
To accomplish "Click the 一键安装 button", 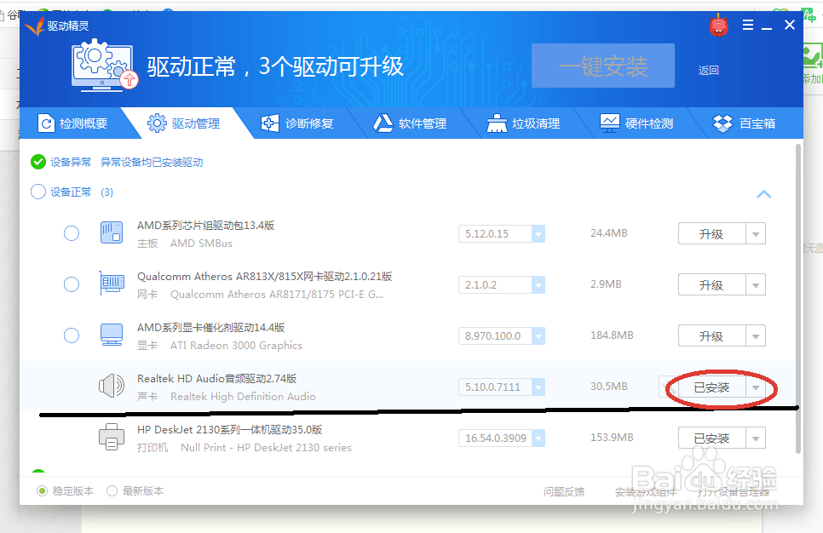I will point(603,66).
